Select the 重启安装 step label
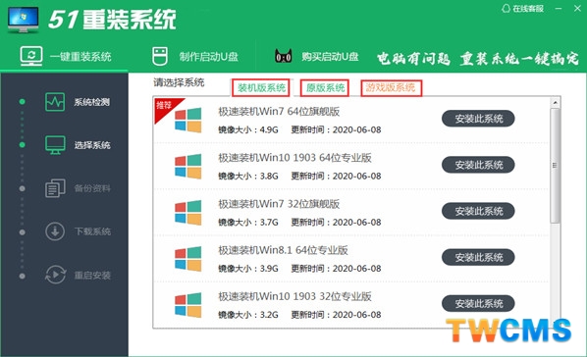The width and height of the screenshot is (587, 357). click(92, 276)
